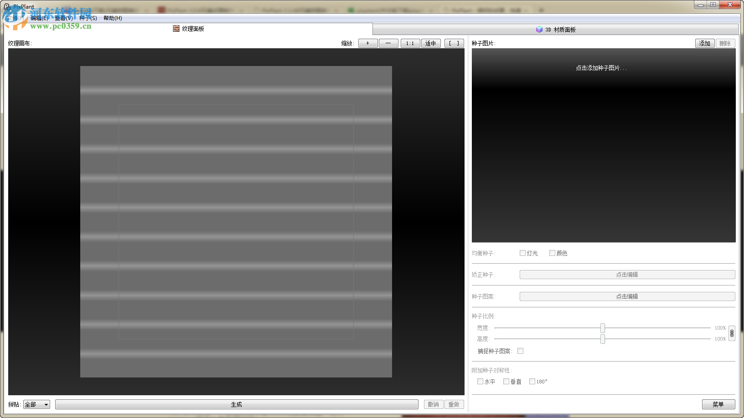Viewport: 744px width, 418px height.
Task: Enable the 颜色 balance checkbox
Action: 552,253
